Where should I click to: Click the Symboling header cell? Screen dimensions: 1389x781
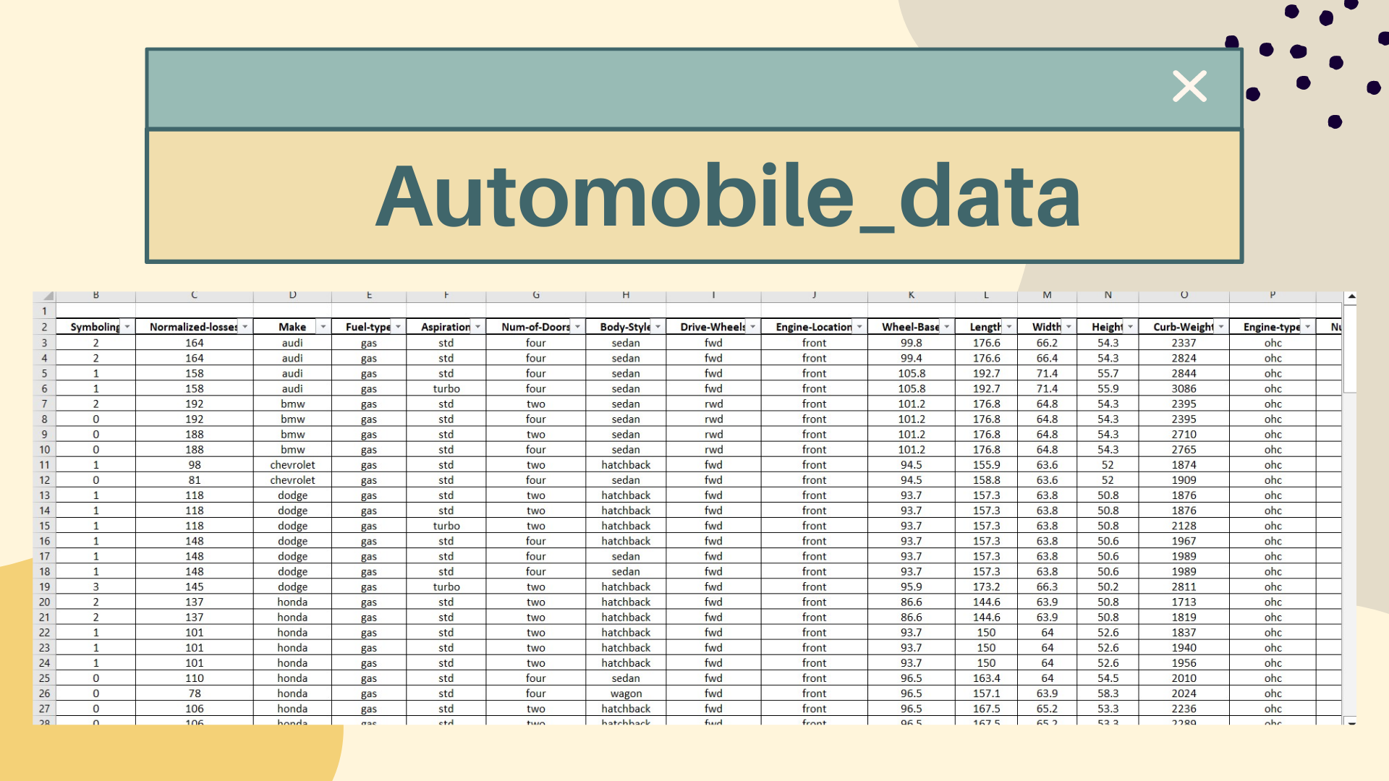[95, 327]
